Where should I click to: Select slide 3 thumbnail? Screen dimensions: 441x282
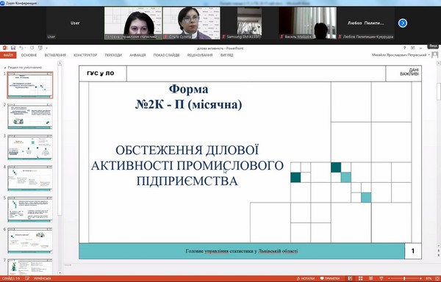tap(30, 147)
